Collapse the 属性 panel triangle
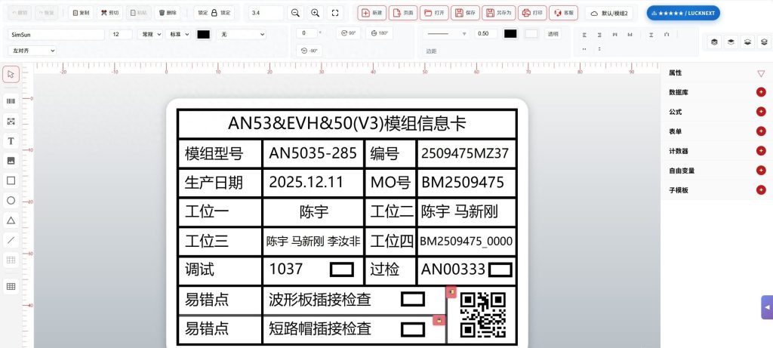773x348 pixels. 761,73
